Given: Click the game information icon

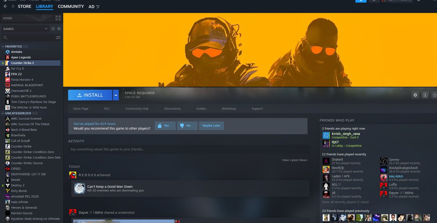Looking at the screenshot, I should coord(425,95).
